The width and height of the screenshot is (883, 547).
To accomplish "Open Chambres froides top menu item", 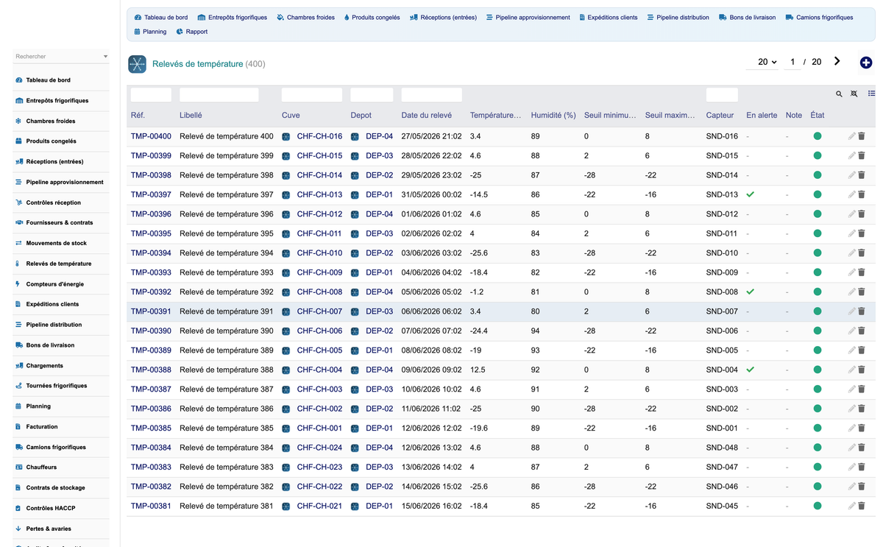I will (305, 18).
